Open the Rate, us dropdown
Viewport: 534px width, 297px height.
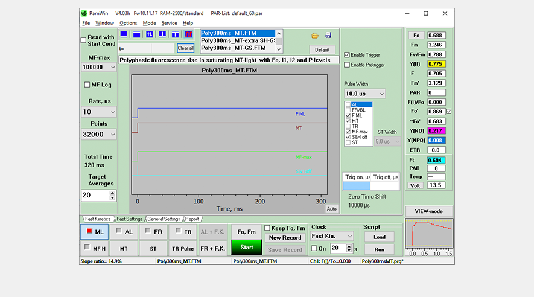point(99,112)
